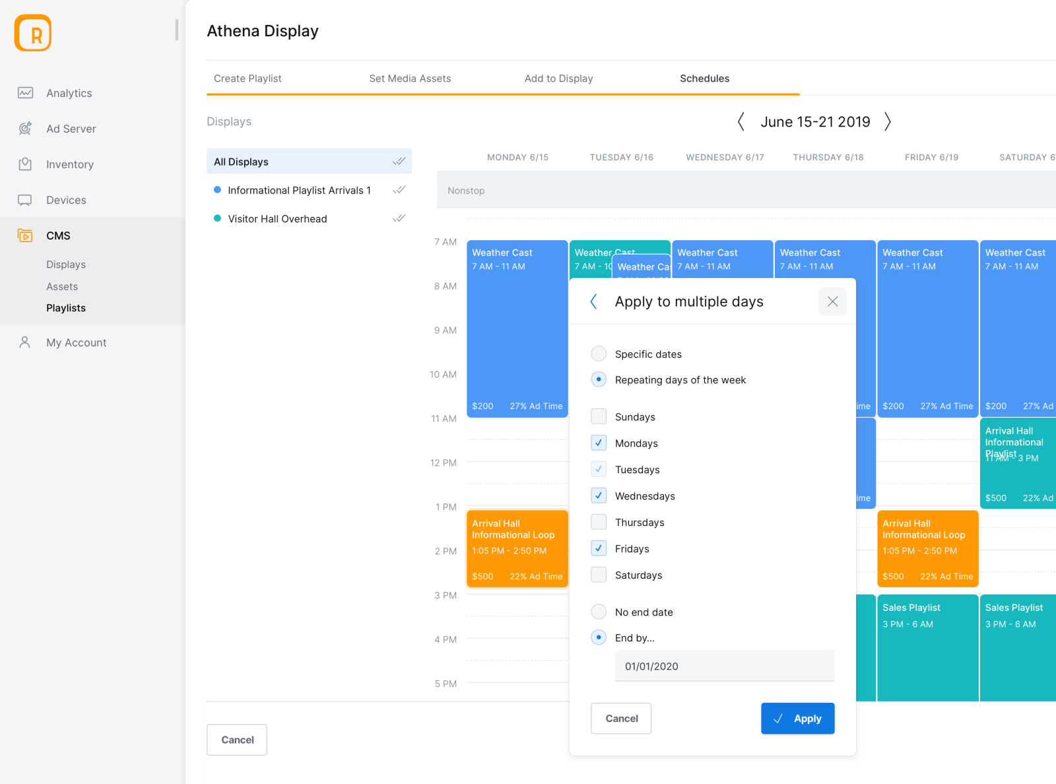Open the Set Media Assets tab

[410, 79]
